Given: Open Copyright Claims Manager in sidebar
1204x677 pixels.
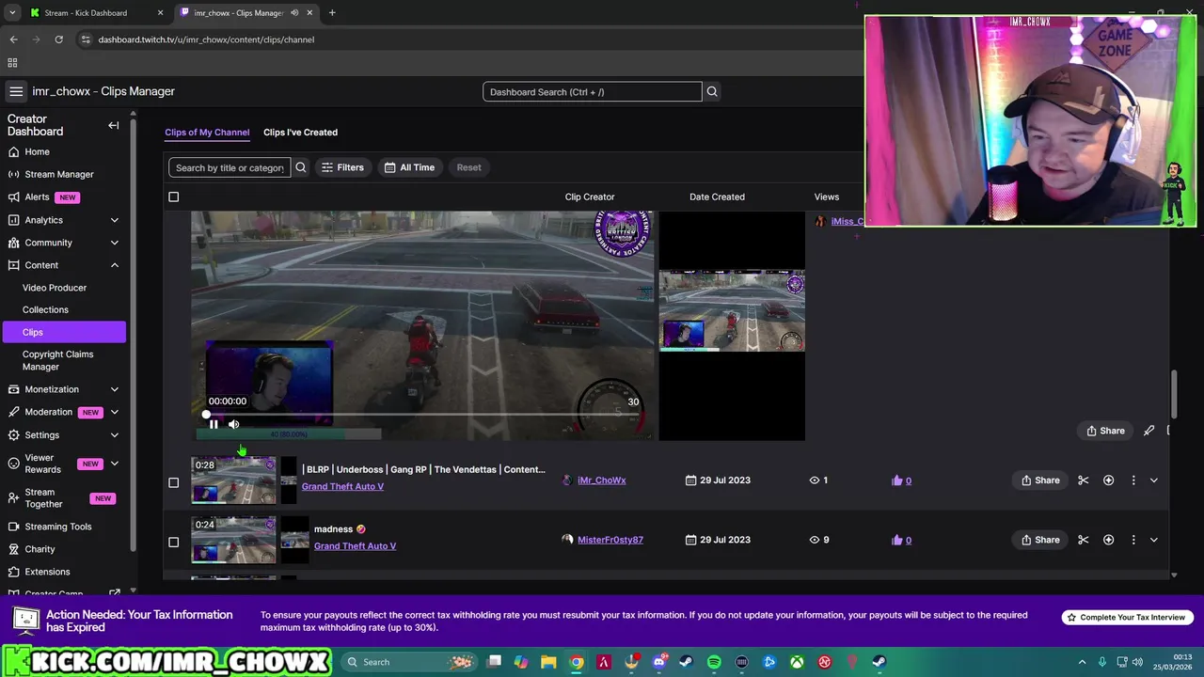Looking at the screenshot, I should [57, 360].
